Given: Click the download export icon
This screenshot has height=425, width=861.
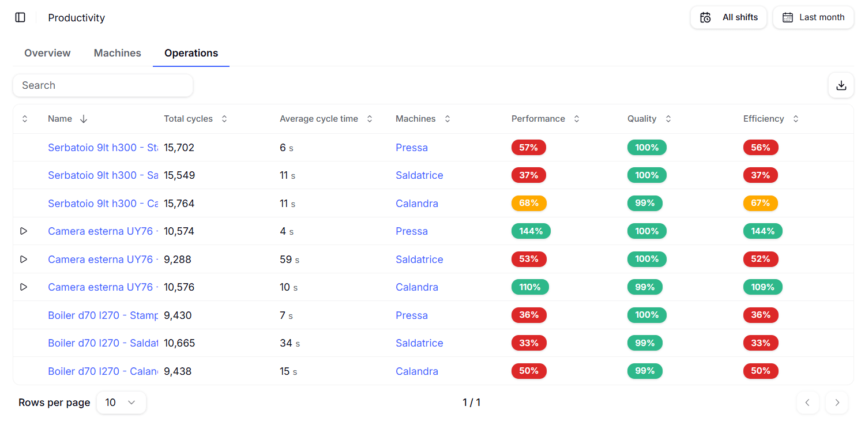Looking at the screenshot, I should click(x=841, y=85).
